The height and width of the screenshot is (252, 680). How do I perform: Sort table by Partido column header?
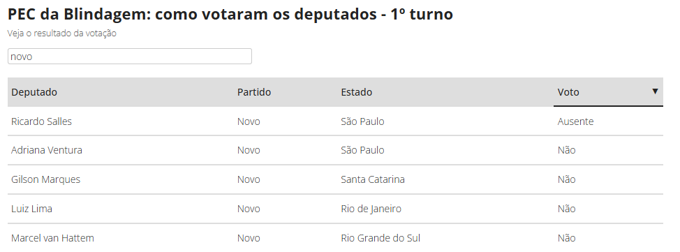tap(254, 92)
